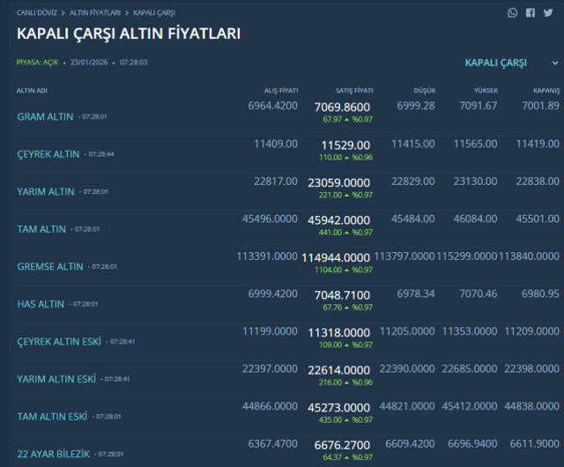Click on HAS ALTIN

click(41, 304)
